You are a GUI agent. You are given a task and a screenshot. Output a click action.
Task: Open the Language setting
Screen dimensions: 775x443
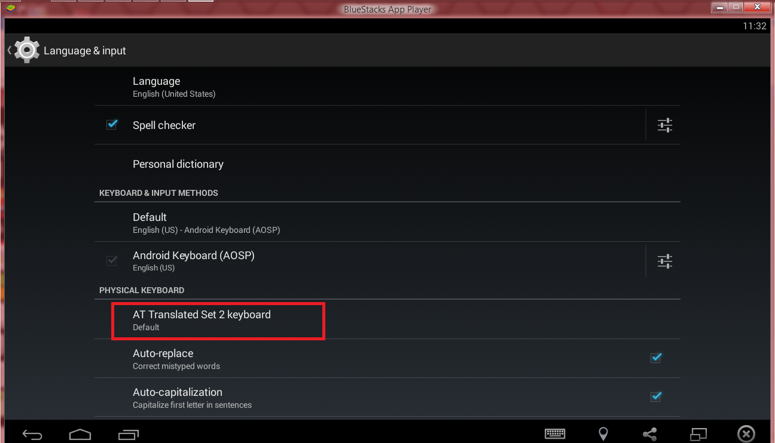click(x=388, y=87)
